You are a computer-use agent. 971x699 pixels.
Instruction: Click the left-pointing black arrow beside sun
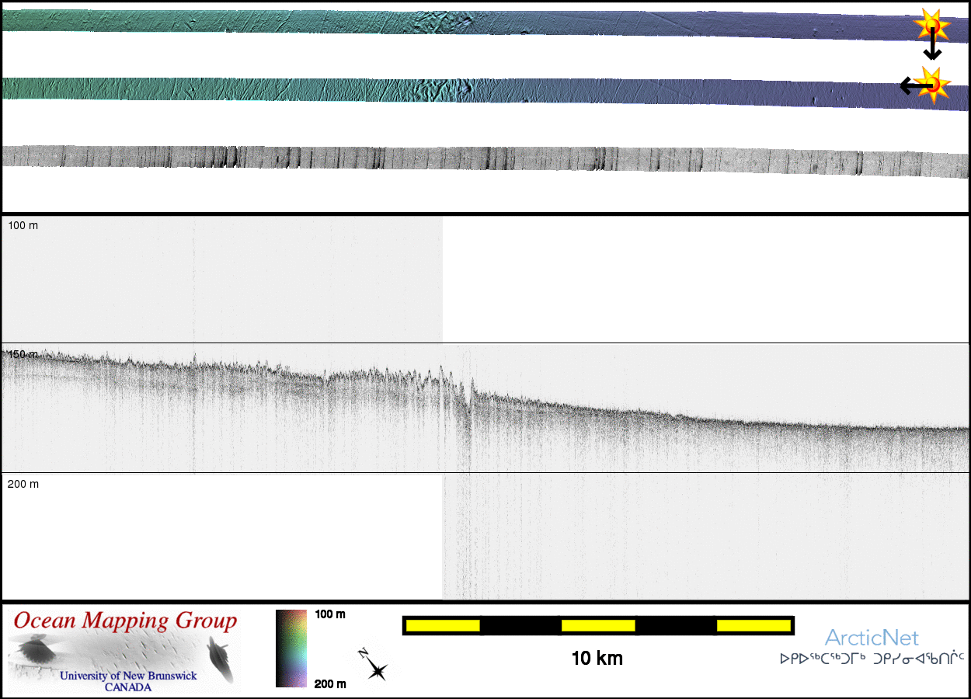910,85
